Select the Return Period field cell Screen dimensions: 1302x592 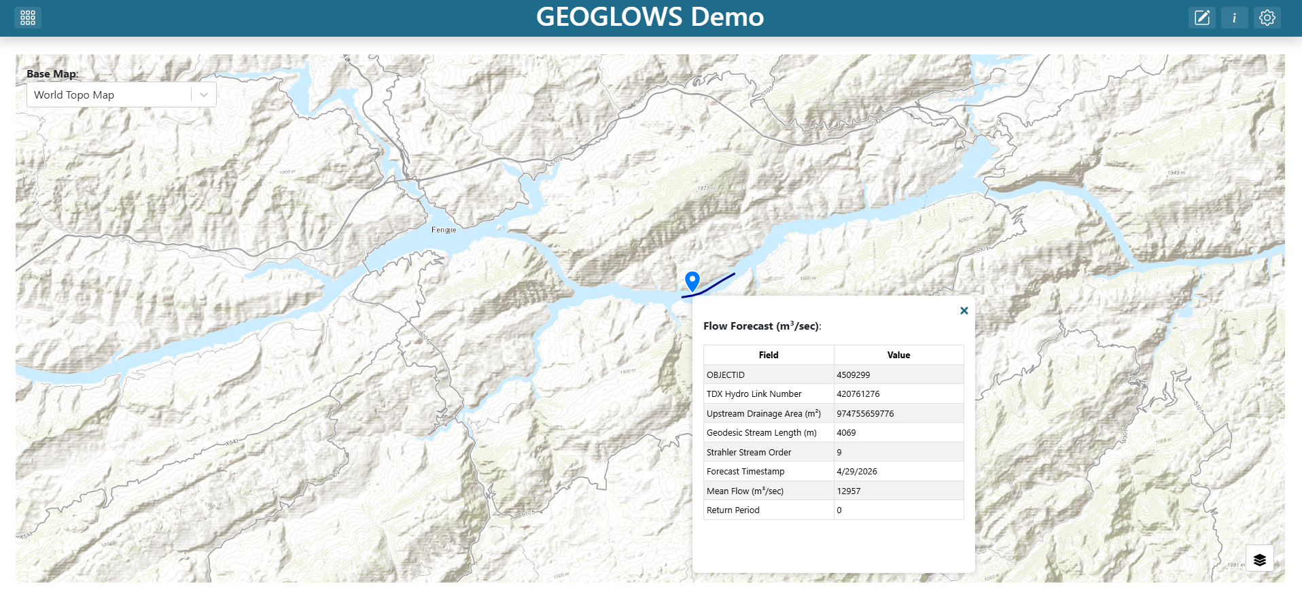(x=769, y=510)
